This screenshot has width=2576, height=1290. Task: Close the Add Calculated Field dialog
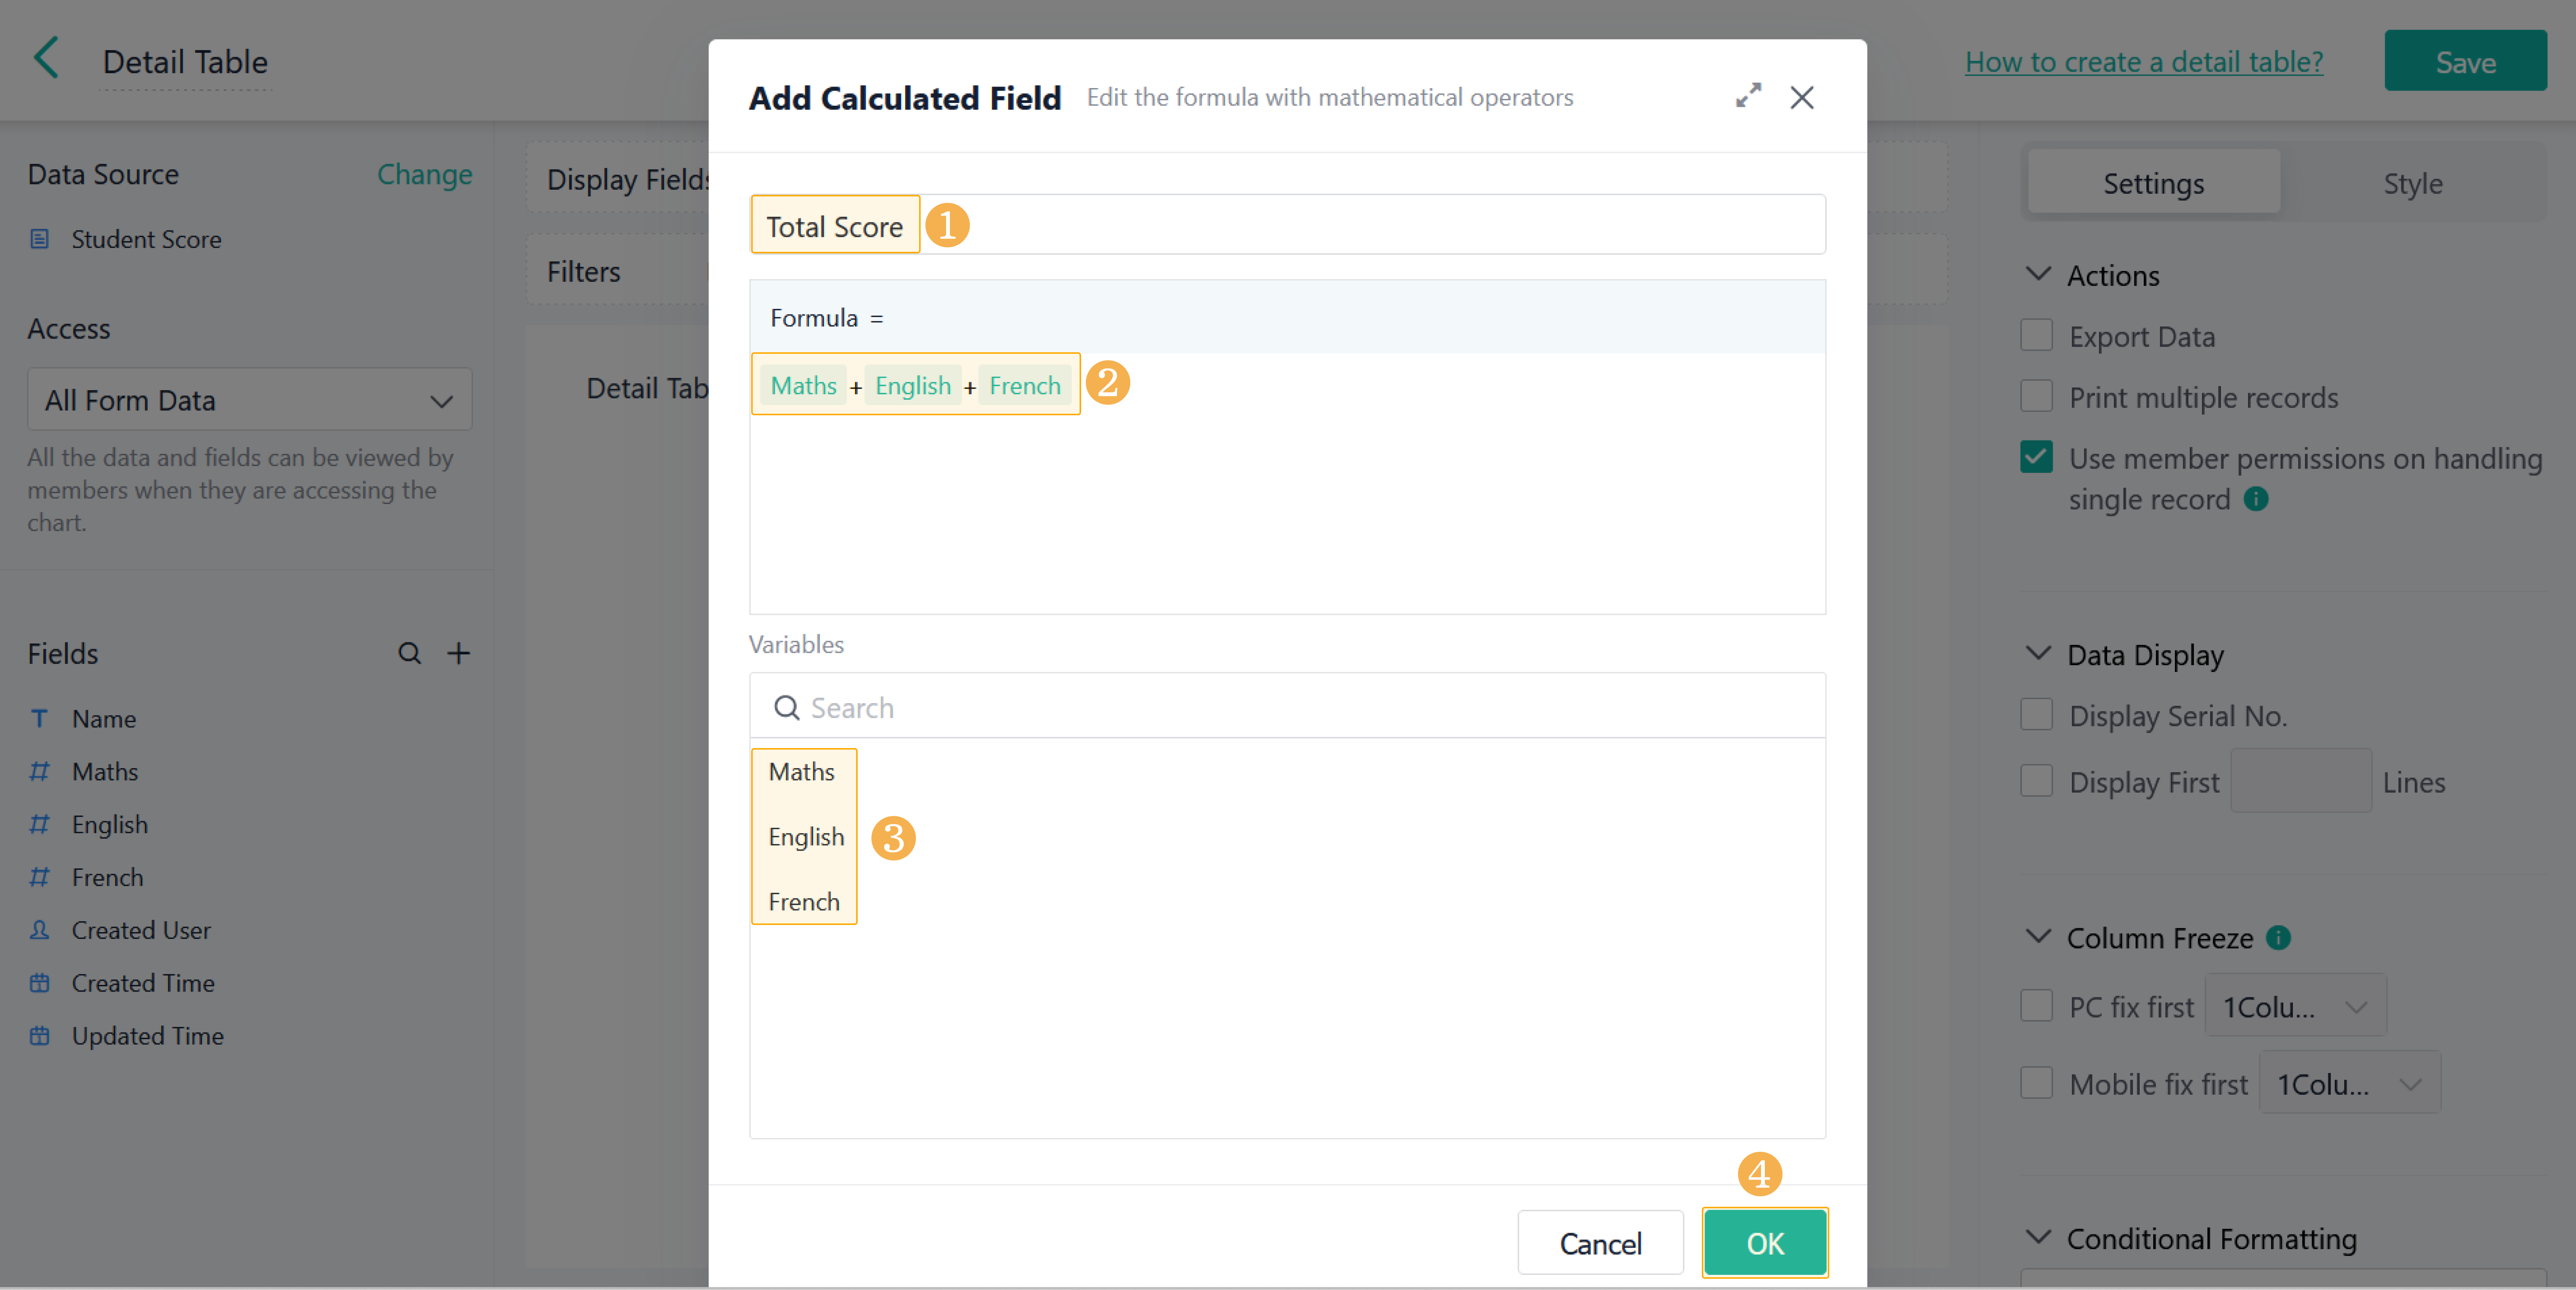pos(1802,97)
